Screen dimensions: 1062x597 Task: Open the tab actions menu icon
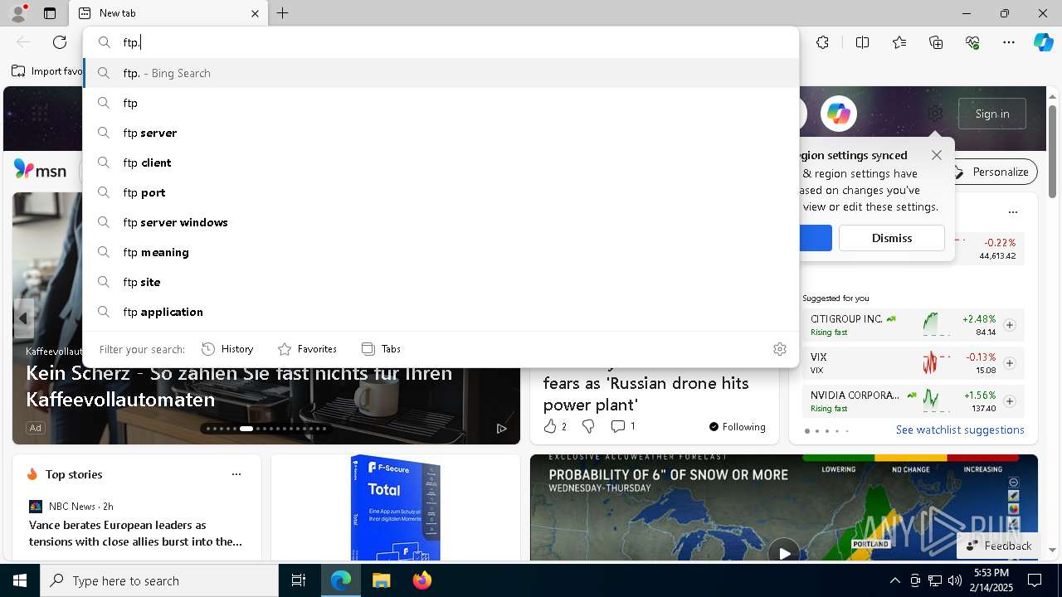click(x=50, y=13)
